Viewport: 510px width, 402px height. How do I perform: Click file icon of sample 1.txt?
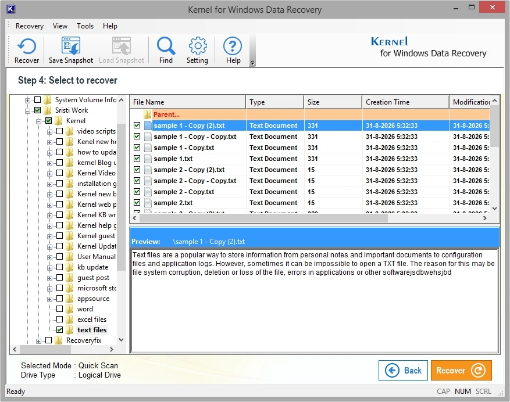point(148,159)
